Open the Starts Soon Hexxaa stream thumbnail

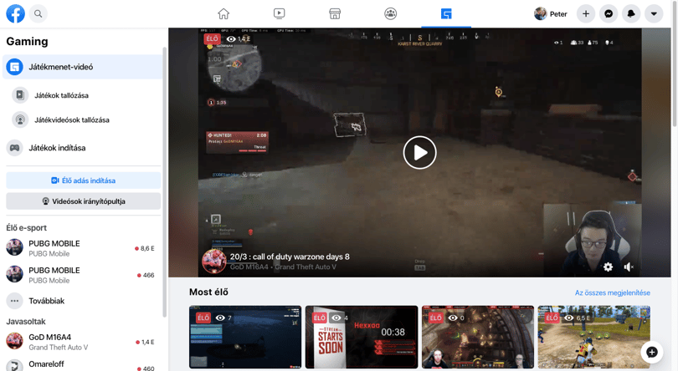362,337
